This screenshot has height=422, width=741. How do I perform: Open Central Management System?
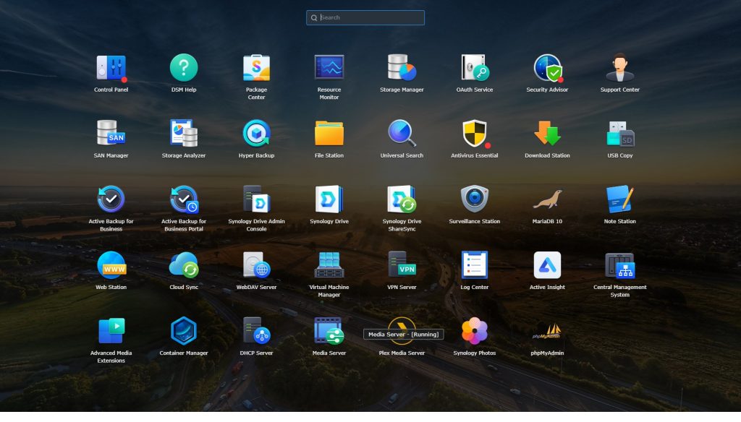pyautogui.click(x=620, y=264)
